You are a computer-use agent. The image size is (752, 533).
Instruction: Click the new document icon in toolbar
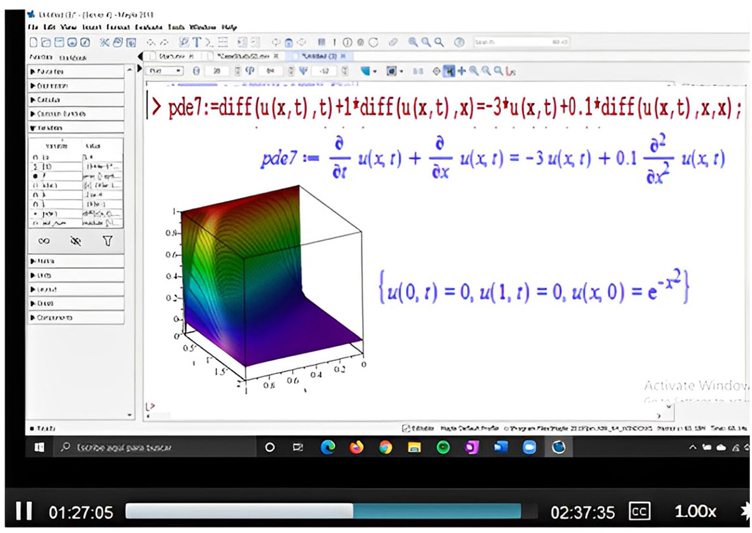pyautogui.click(x=34, y=42)
